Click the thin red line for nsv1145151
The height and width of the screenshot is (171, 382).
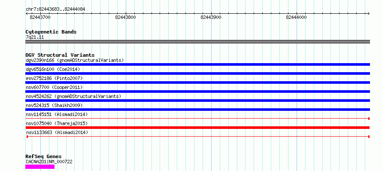tap(197, 119)
